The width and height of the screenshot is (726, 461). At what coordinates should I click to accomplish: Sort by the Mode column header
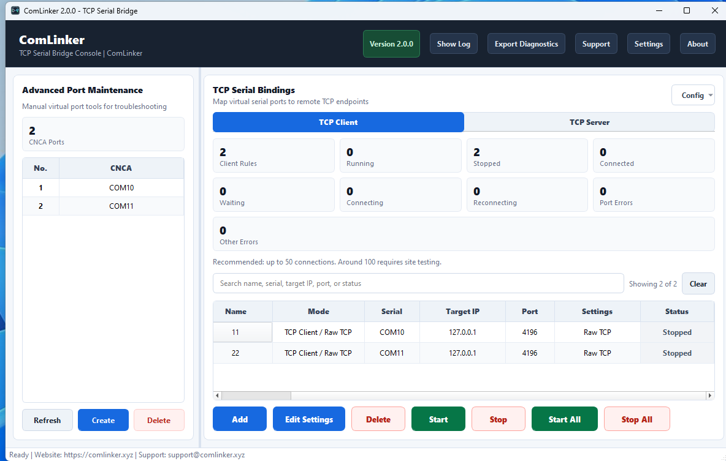(x=319, y=312)
